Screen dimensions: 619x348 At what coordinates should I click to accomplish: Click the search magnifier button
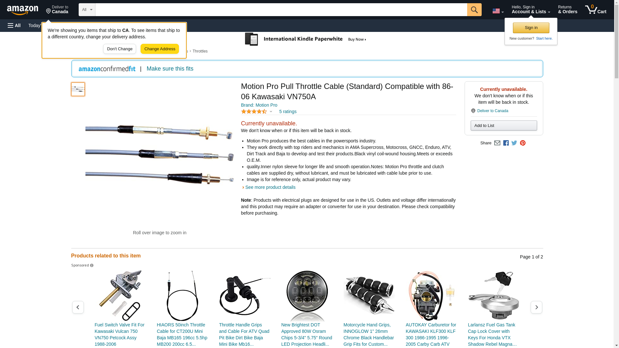point(474,10)
